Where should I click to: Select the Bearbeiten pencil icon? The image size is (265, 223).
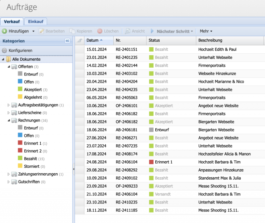point(41,31)
